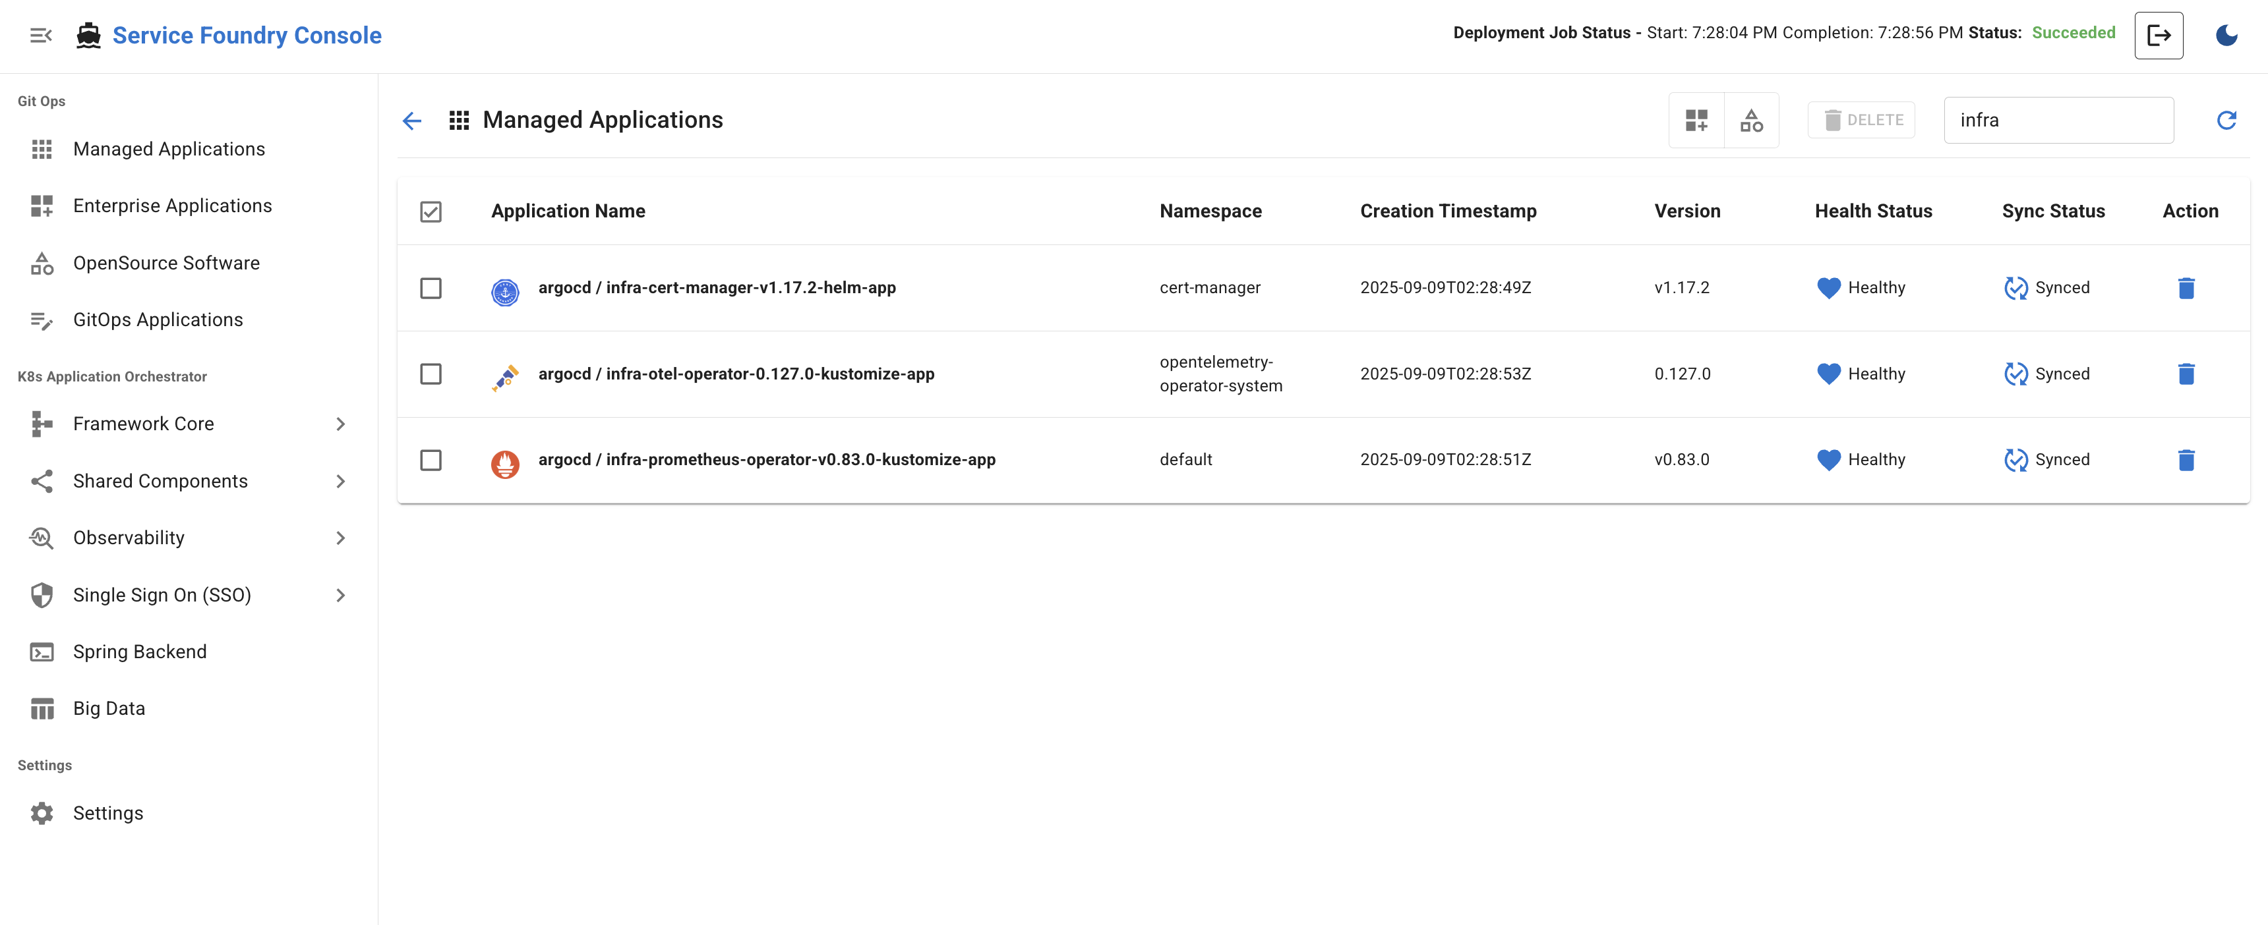The width and height of the screenshot is (2268, 925).
Task: Open Big Data in sidebar
Action: (x=189, y=708)
